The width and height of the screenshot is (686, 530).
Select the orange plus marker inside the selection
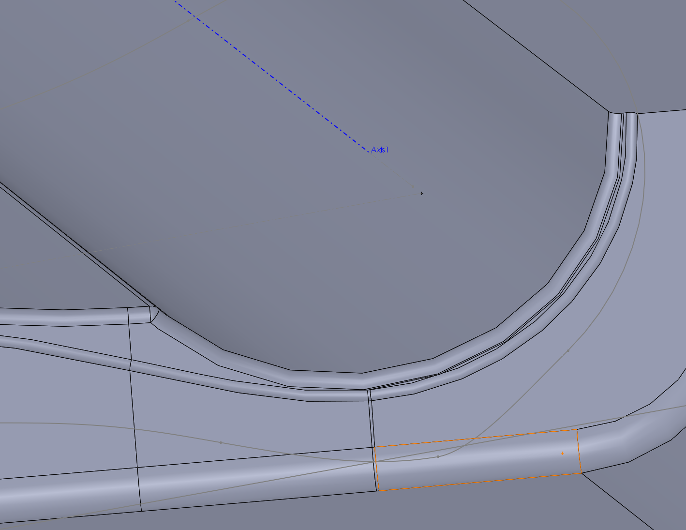[x=563, y=454]
